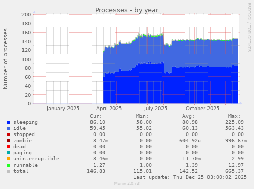Click the stopped legend color swatch

click(x=9, y=134)
